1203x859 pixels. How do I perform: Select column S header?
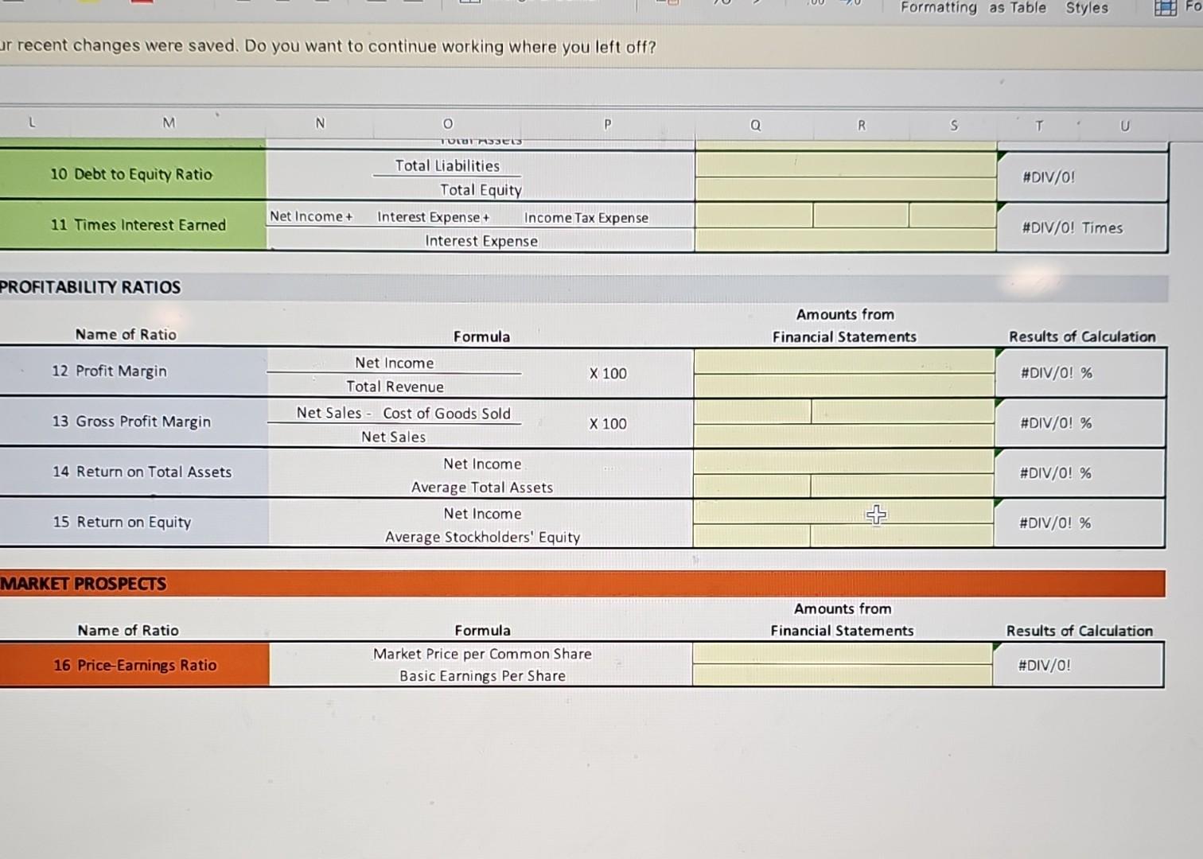tap(954, 125)
